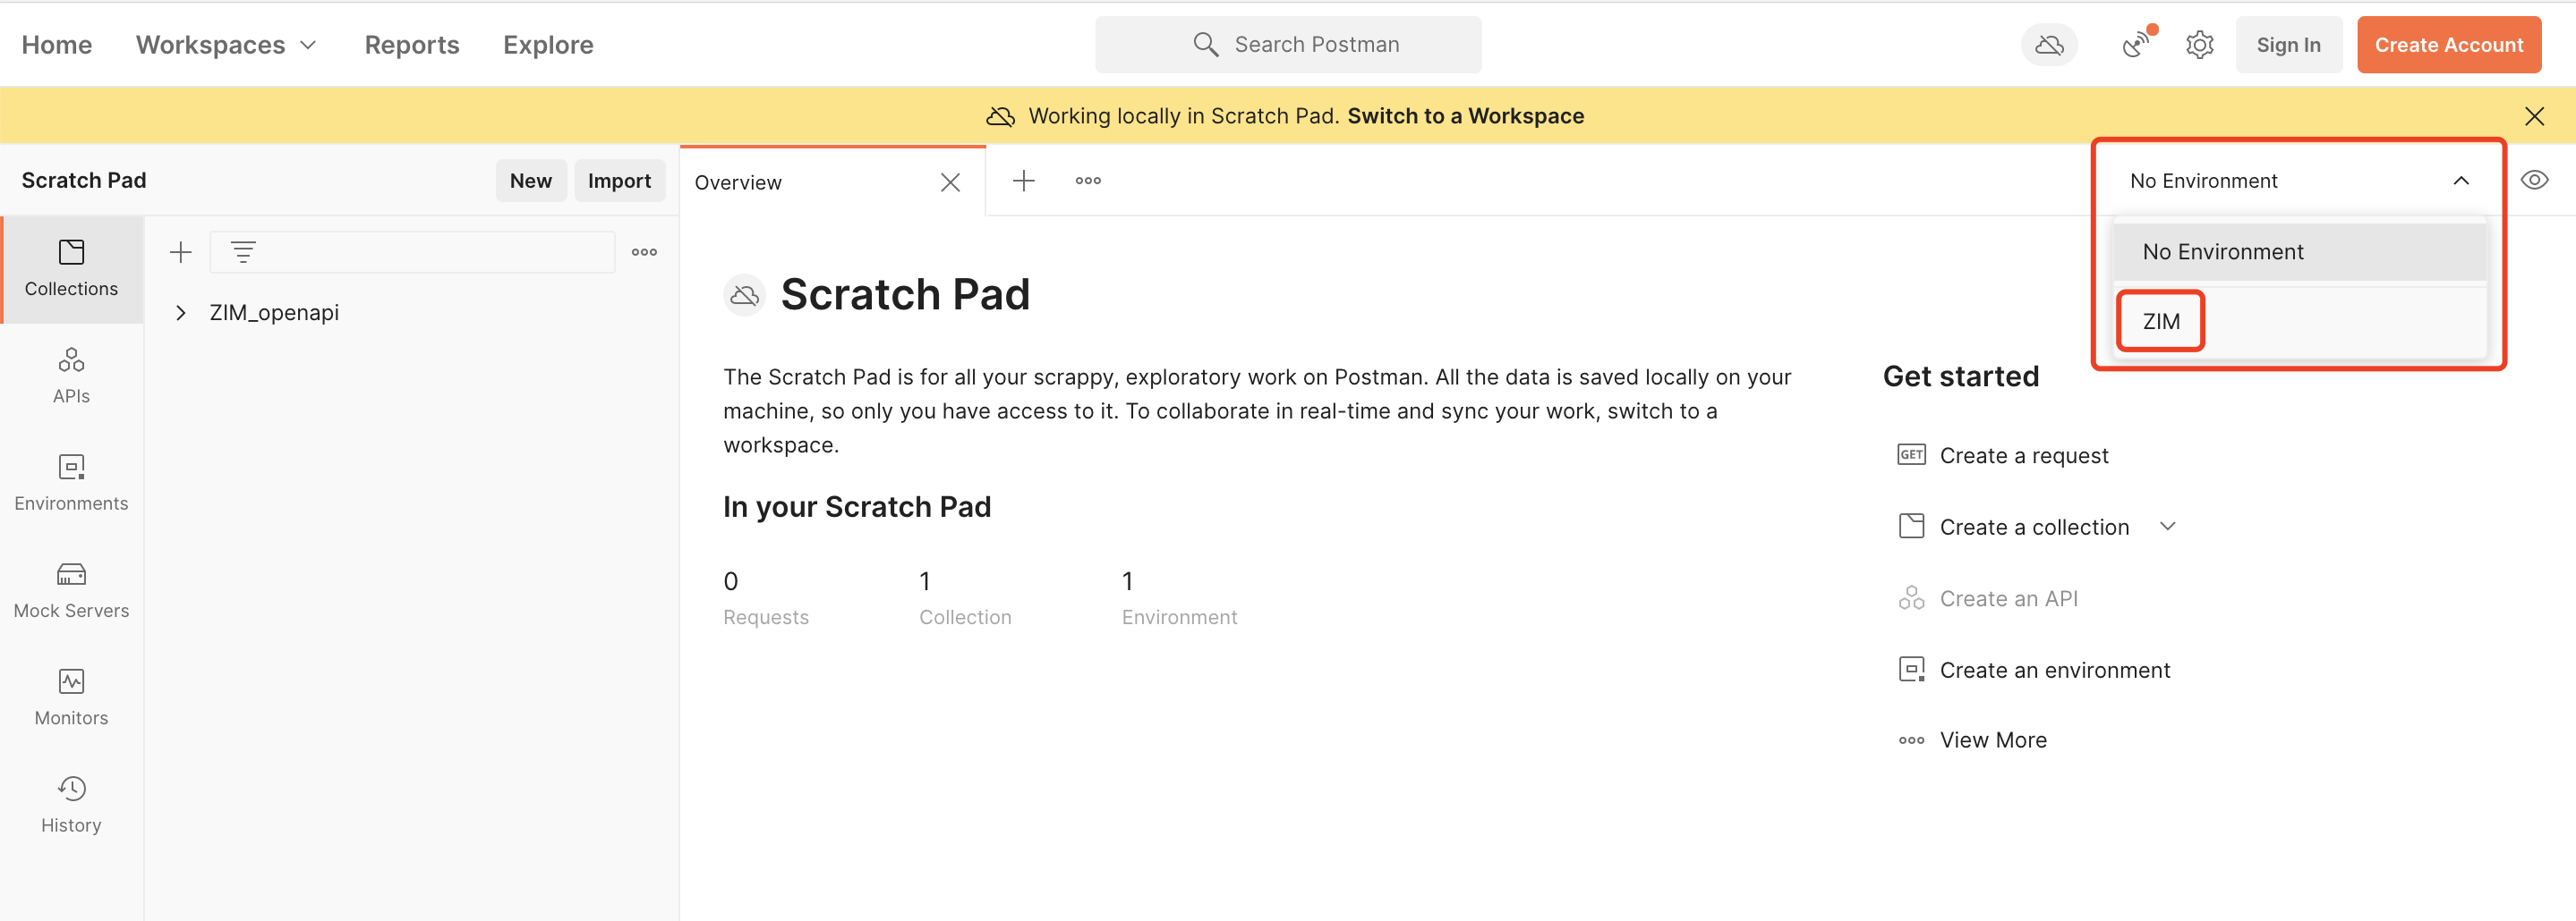Click the Sign In button
Image resolution: width=2576 pixels, height=921 pixels.
pyautogui.click(x=2288, y=45)
